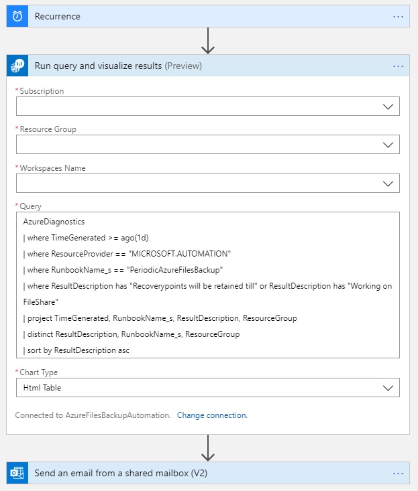Click the Outlook icon on email step
The height and width of the screenshot is (491, 418).
coord(17,474)
